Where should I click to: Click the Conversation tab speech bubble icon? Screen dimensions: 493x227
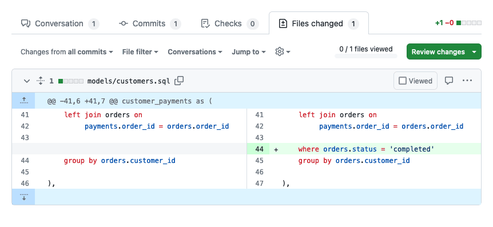tap(26, 23)
